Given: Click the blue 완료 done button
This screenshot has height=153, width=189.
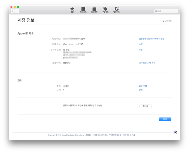Looking at the screenshot, I should tap(165, 119).
